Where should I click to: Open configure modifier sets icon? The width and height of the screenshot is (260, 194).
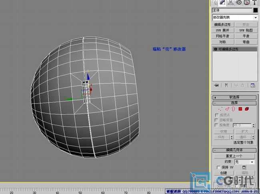point(253,85)
